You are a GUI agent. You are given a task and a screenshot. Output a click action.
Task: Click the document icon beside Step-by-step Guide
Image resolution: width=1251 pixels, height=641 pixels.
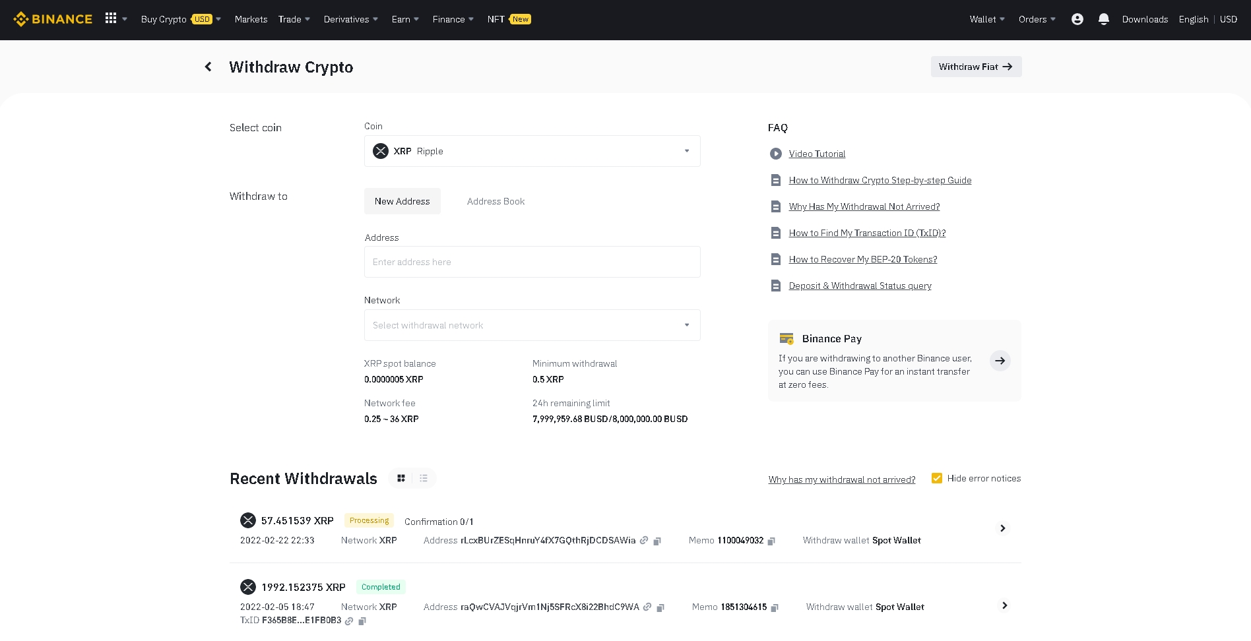[776, 180]
